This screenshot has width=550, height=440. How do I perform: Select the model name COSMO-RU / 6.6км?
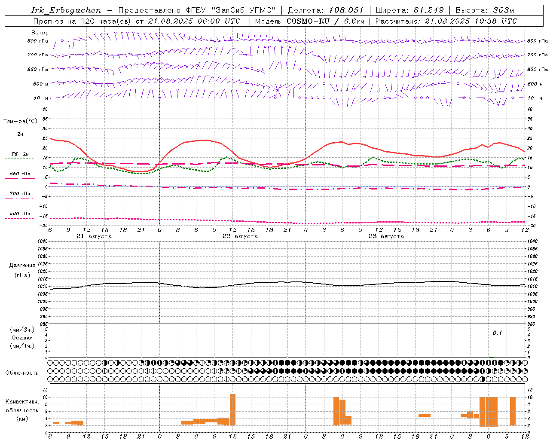[x=325, y=21]
